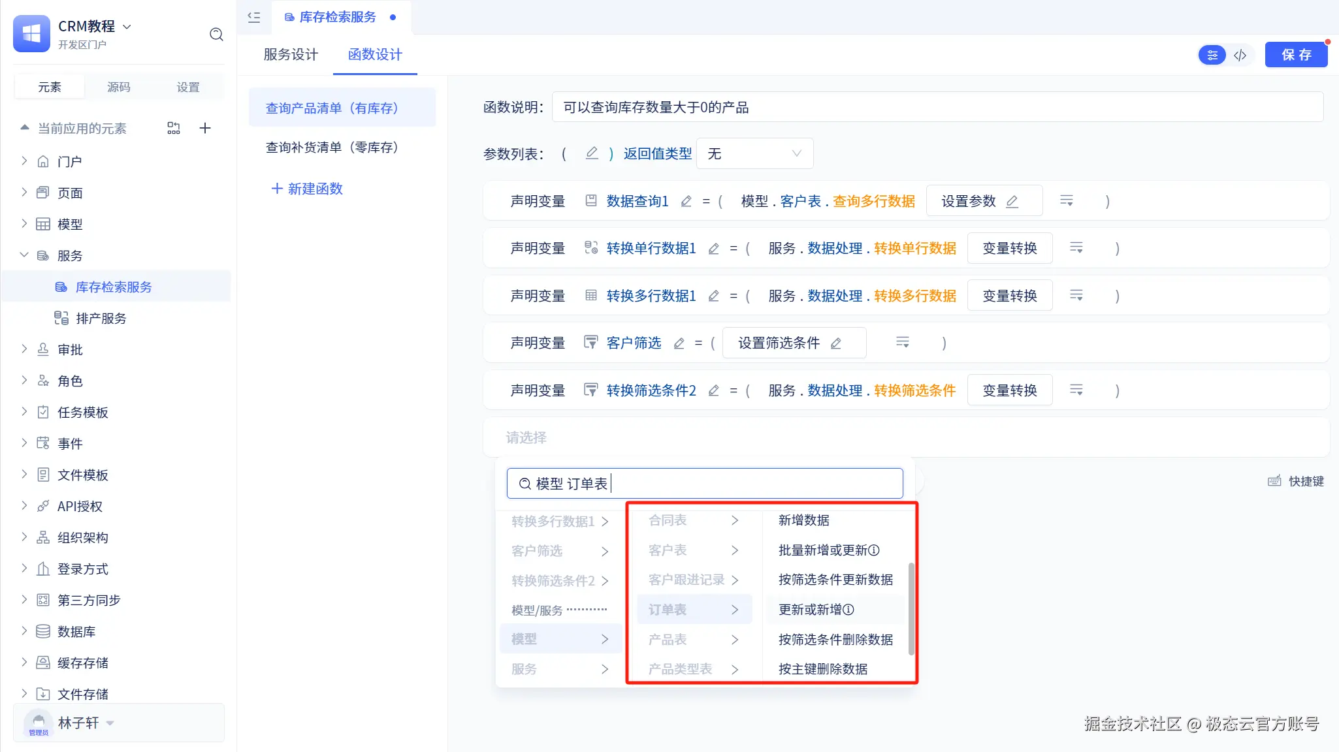Click the search icon in sidebar header
The height and width of the screenshot is (752, 1339).
(x=216, y=34)
